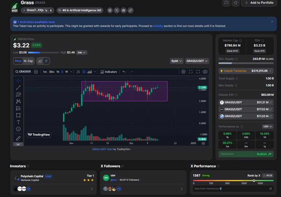Viewport: 281px width, 197px height.
Task: Take a chart snapshot with camera icon
Action: (205, 72)
